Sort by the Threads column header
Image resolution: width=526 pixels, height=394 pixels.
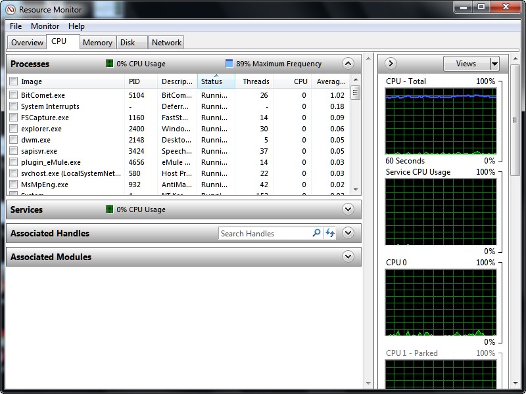pyautogui.click(x=254, y=81)
